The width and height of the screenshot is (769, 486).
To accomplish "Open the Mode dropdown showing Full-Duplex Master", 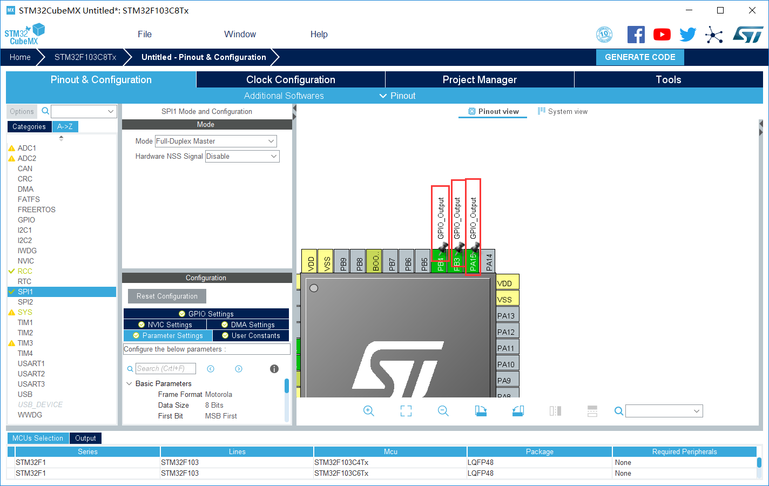I will tap(216, 141).
